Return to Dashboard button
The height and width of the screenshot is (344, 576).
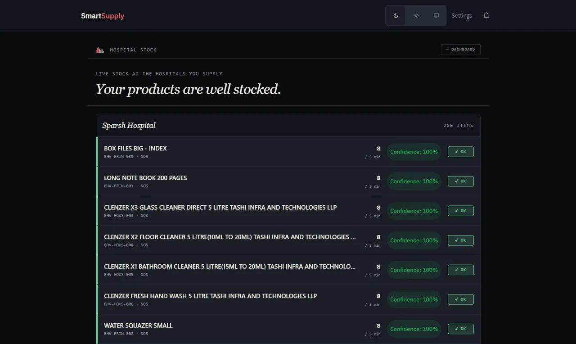click(x=460, y=50)
